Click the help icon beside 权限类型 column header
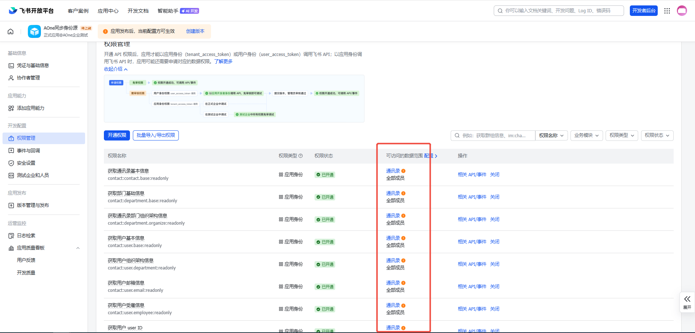This screenshot has width=695, height=333. [x=300, y=156]
